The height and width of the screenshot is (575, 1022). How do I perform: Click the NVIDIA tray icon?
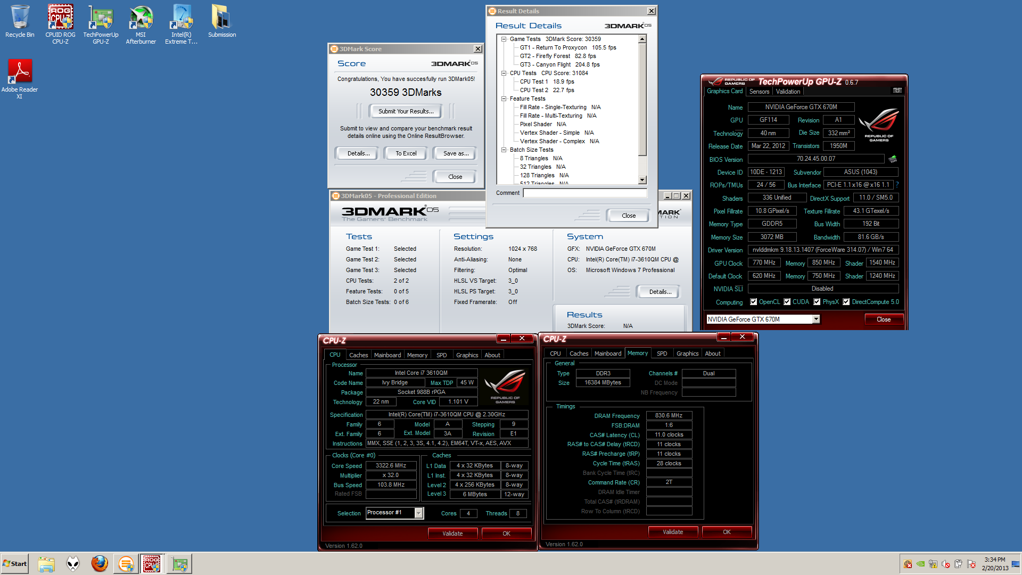point(920,564)
